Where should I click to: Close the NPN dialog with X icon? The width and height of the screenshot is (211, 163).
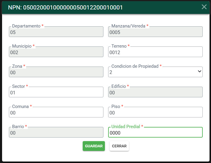click(204, 7)
